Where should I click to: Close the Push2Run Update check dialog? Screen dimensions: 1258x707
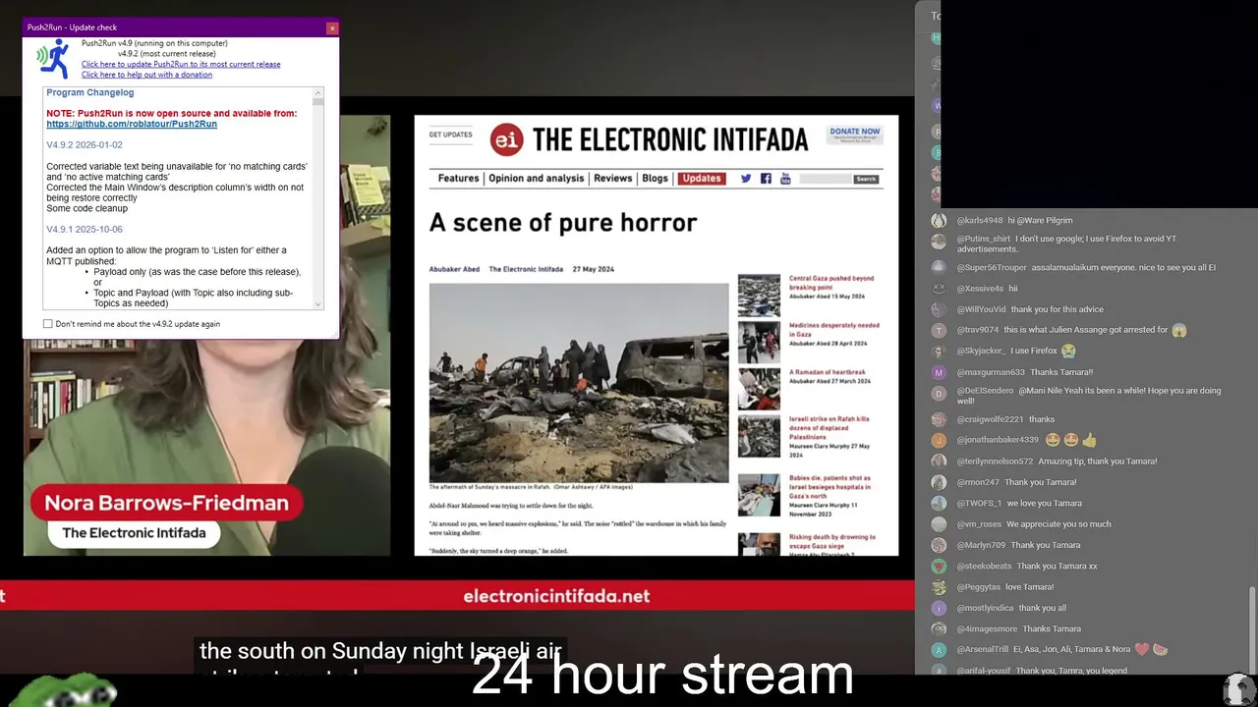coord(332,27)
